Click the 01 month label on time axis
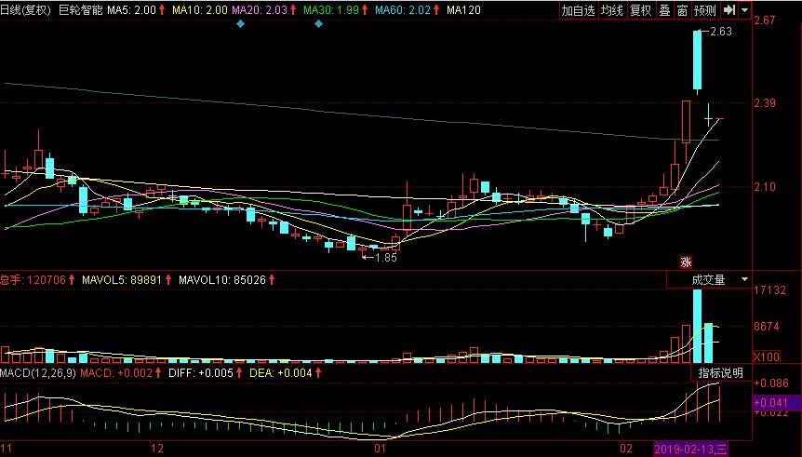 (380, 449)
